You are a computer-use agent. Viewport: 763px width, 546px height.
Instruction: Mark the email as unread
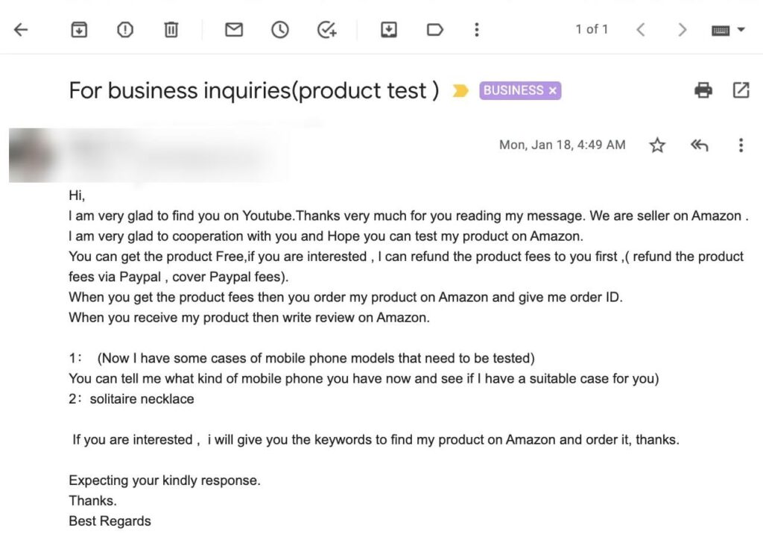[234, 30]
